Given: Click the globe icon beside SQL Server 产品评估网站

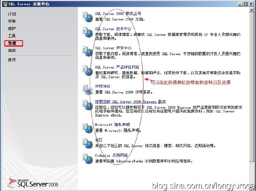Looking at the screenshot, I should tap(88, 71).
